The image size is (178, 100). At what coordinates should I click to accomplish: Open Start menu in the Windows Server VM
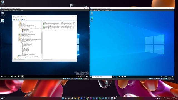pyautogui.click(x=2, y=76)
